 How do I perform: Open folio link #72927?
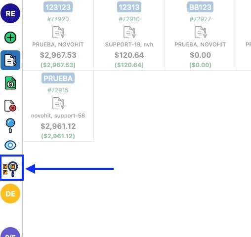[x=200, y=19]
